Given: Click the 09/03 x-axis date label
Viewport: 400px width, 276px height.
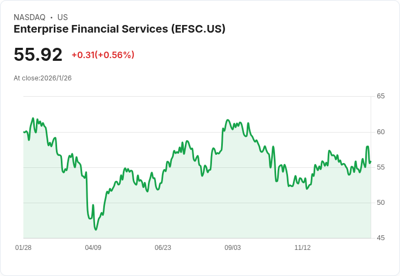Looking at the screenshot, I should coord(233,248).
